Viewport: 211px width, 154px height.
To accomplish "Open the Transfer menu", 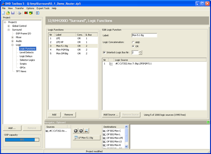I will tap(19, 8).
